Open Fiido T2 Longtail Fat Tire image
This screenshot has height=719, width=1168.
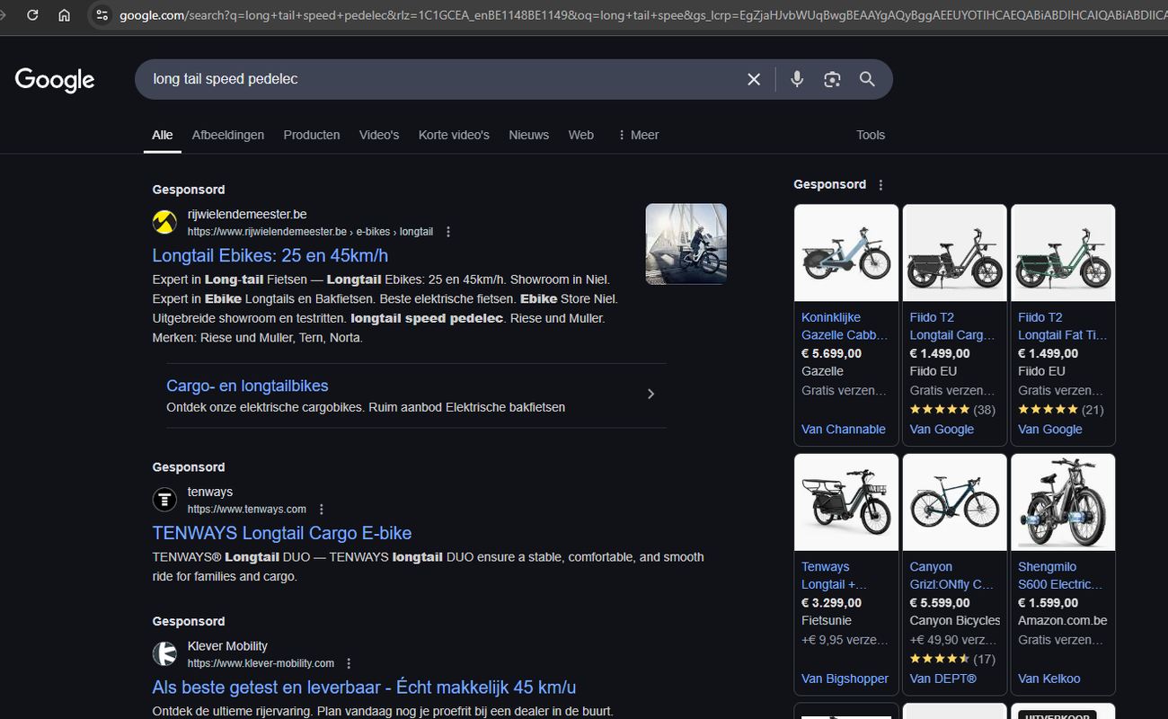click(x=1063, y=253)
